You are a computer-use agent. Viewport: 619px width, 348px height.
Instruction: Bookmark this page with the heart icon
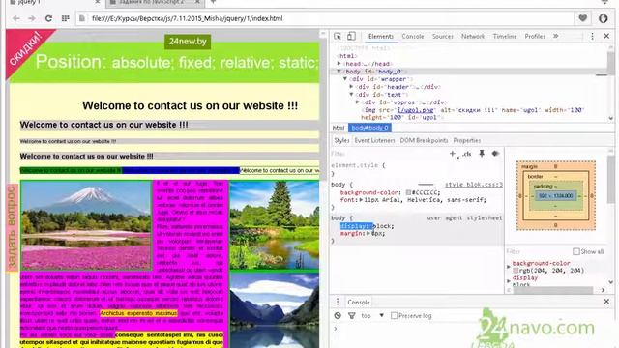(x=582, y=18)
